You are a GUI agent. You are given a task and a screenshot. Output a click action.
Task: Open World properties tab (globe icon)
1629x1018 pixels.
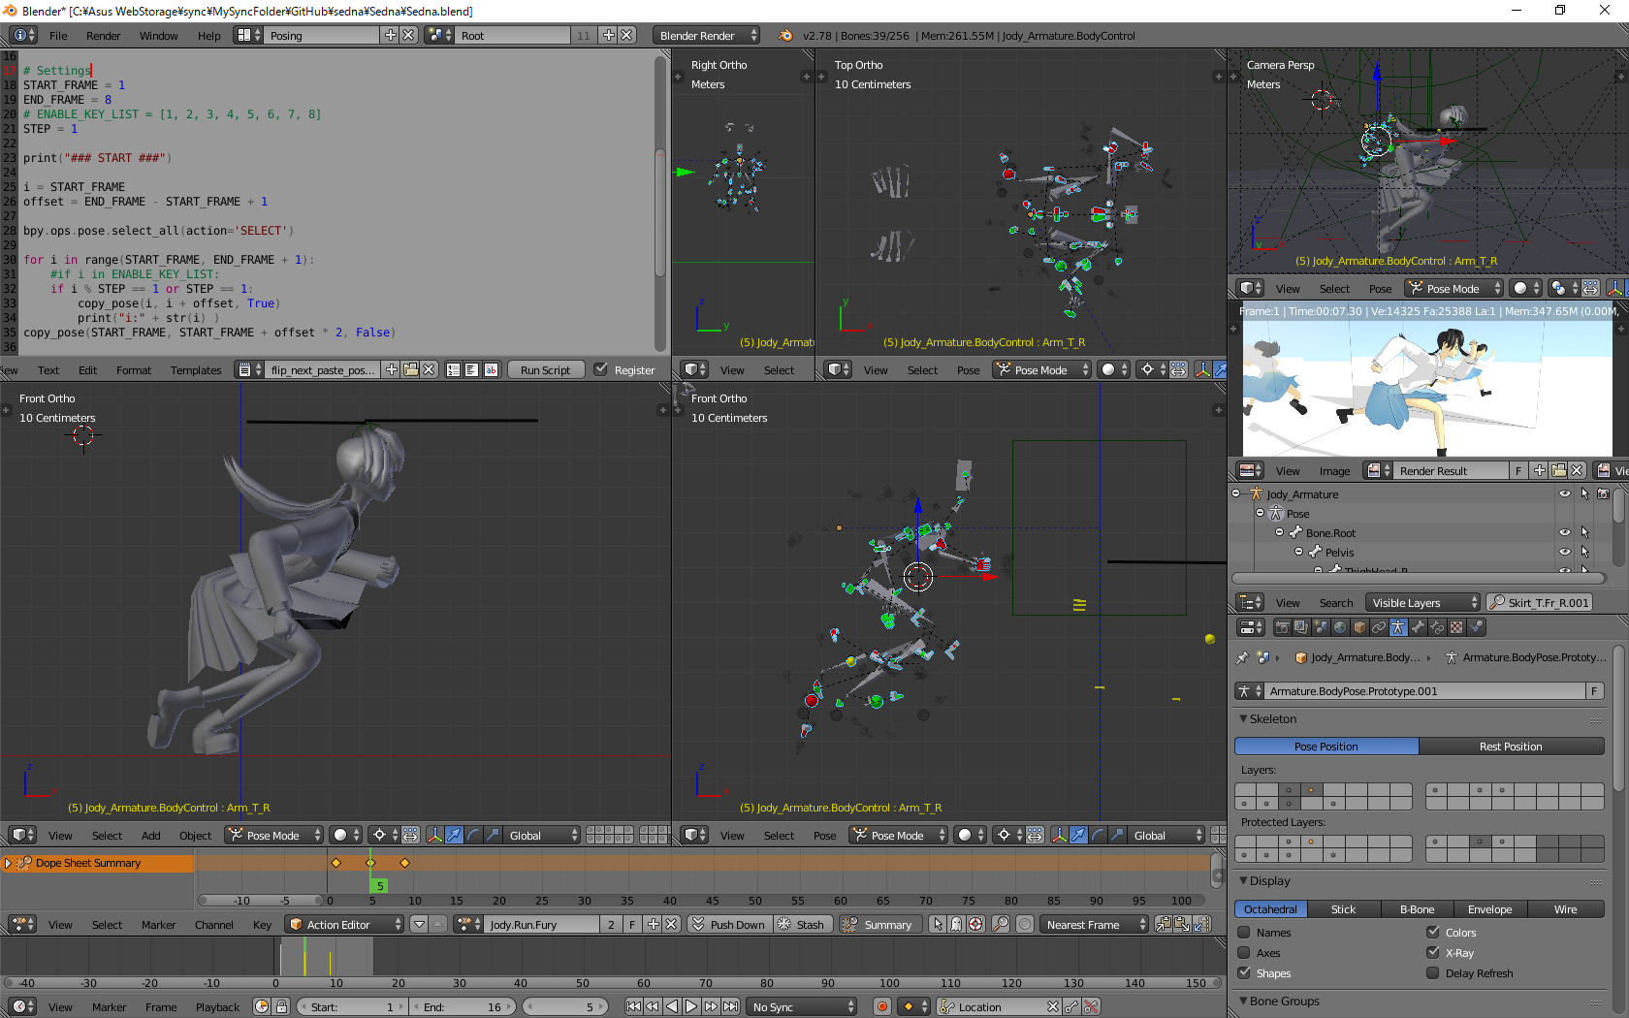coord(1340,627)
